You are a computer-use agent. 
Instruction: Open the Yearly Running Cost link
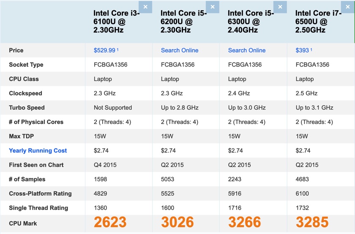[38, 151]
